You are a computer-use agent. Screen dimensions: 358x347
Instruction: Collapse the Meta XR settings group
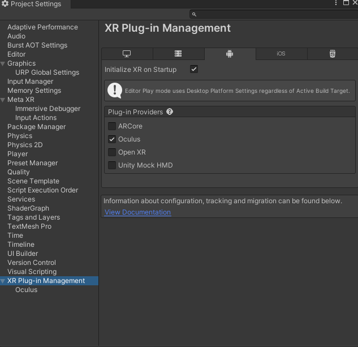tap(3, 100)
